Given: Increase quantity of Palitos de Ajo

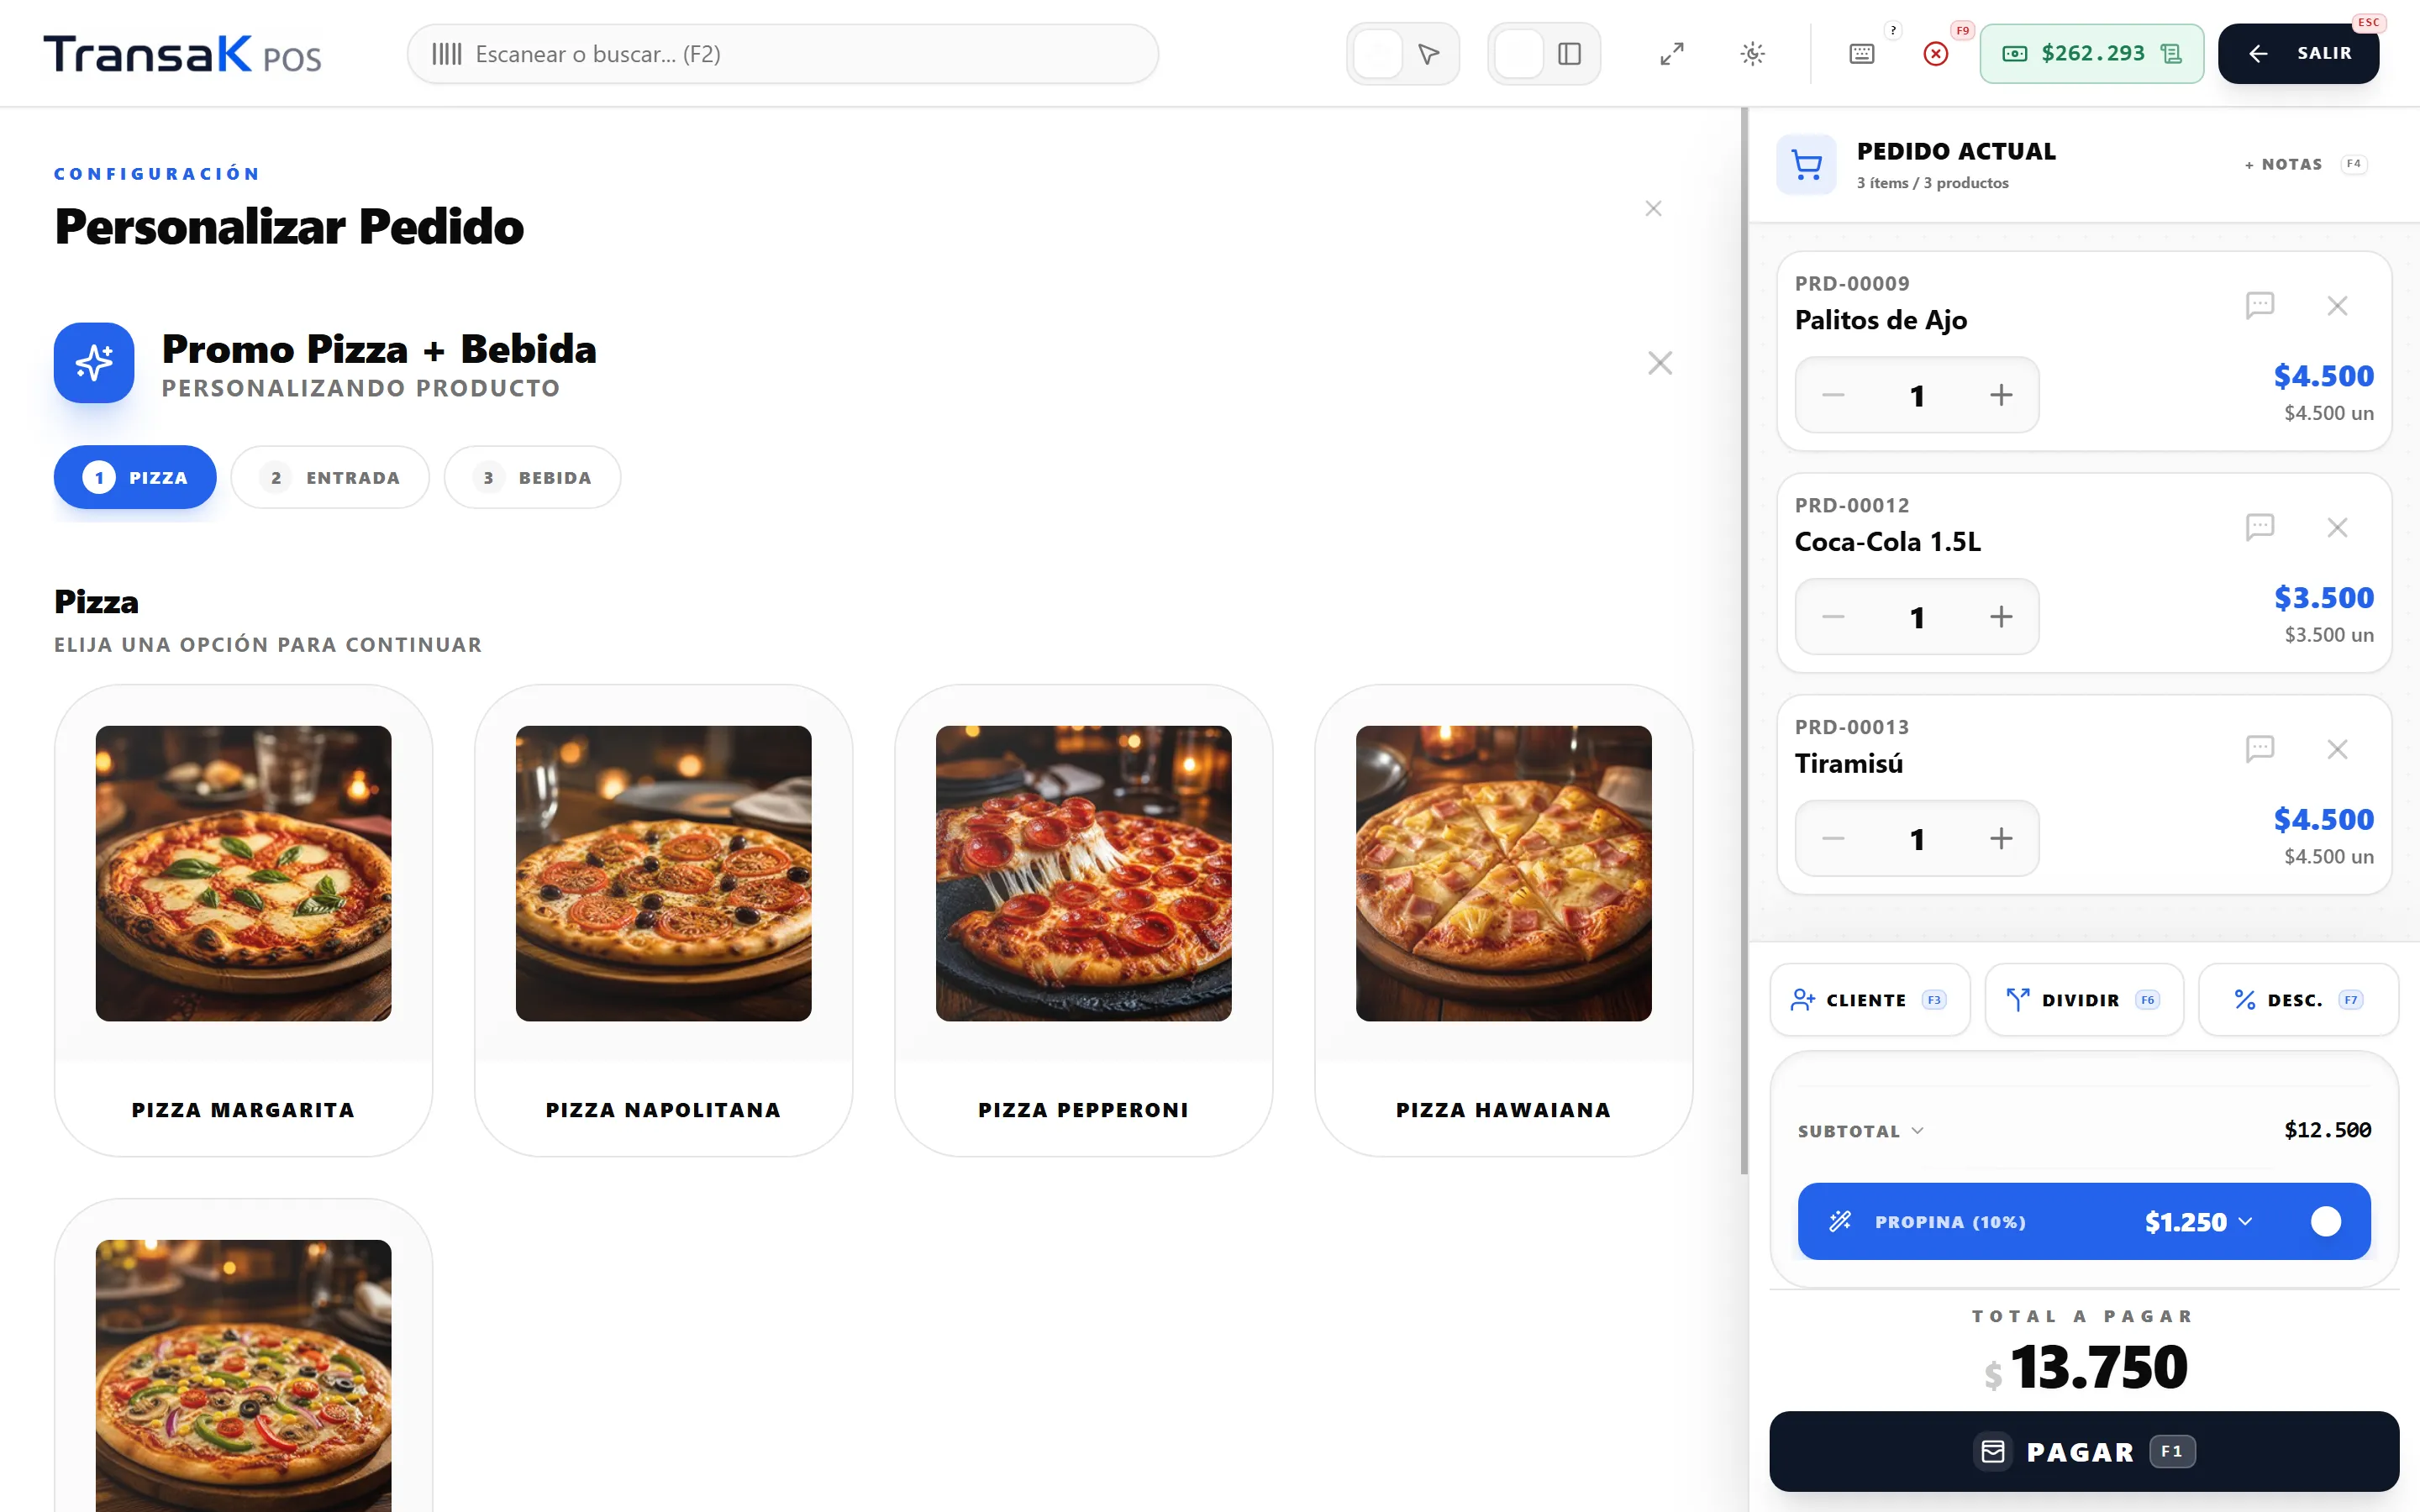Looking at the screenshot, I should tap(2001, 395).
